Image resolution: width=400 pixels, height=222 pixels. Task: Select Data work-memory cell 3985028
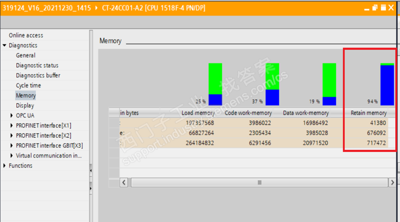pos(317,133)
